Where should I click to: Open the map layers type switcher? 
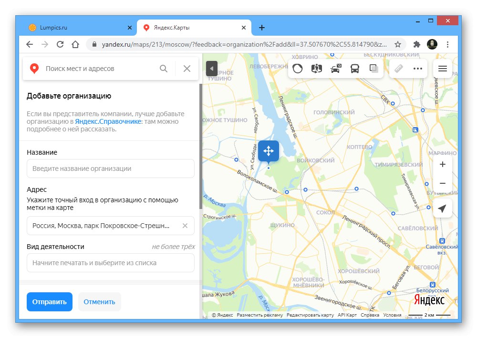point(373,68)
